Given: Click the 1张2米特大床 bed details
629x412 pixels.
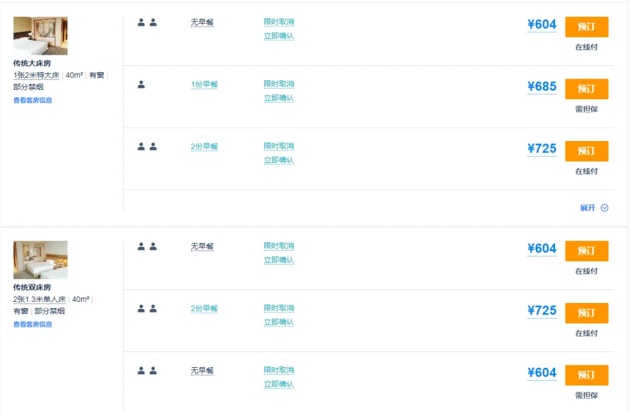Looking at the screenshot, I should pyautogui.click(x=37, y=75).
